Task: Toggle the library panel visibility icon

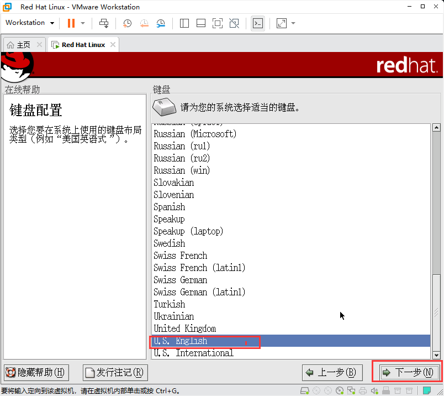Action: click(184, 23)
